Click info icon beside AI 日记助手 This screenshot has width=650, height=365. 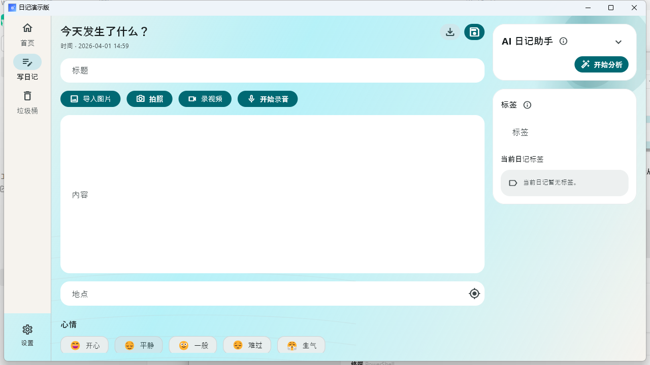pyautogui.click(x=563, y=42)
